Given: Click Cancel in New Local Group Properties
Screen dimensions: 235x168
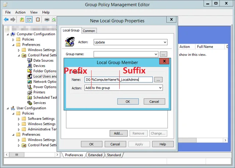Looking at the screenshot, I should (115, 144).
